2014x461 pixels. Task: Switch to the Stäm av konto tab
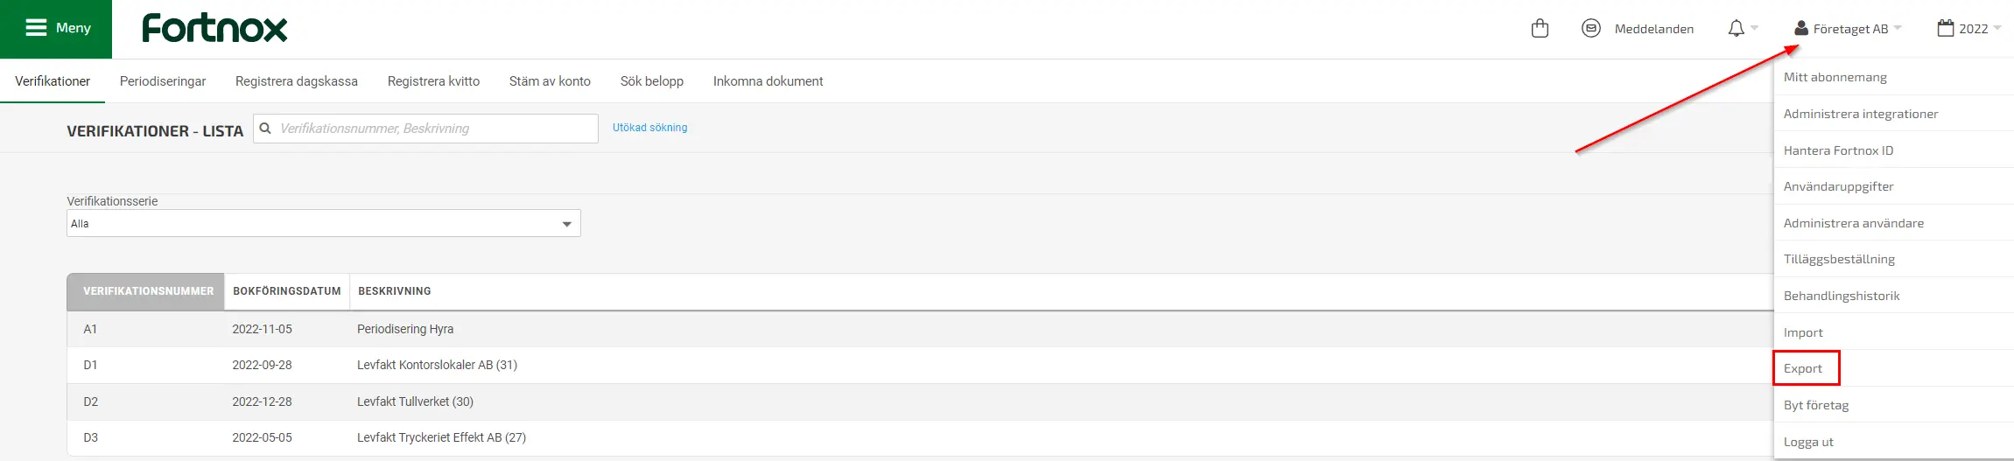550,81
